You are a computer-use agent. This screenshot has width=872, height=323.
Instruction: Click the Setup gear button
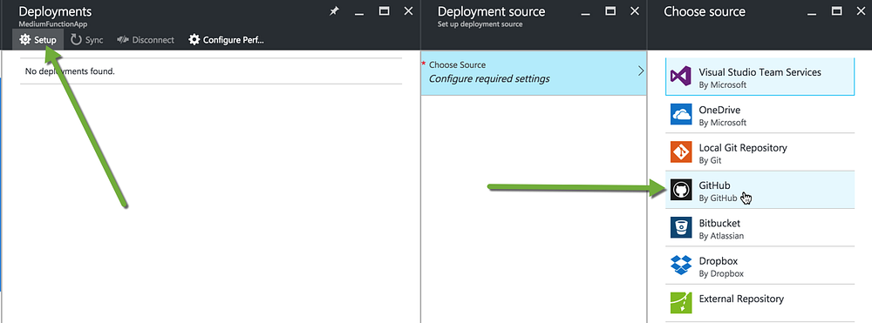(37, 40)
